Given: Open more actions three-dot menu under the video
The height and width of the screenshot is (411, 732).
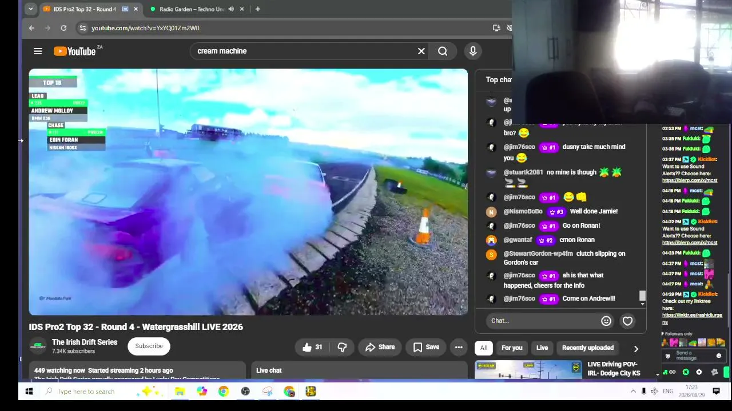Looking at the screenshot, I should coord(459,347).
